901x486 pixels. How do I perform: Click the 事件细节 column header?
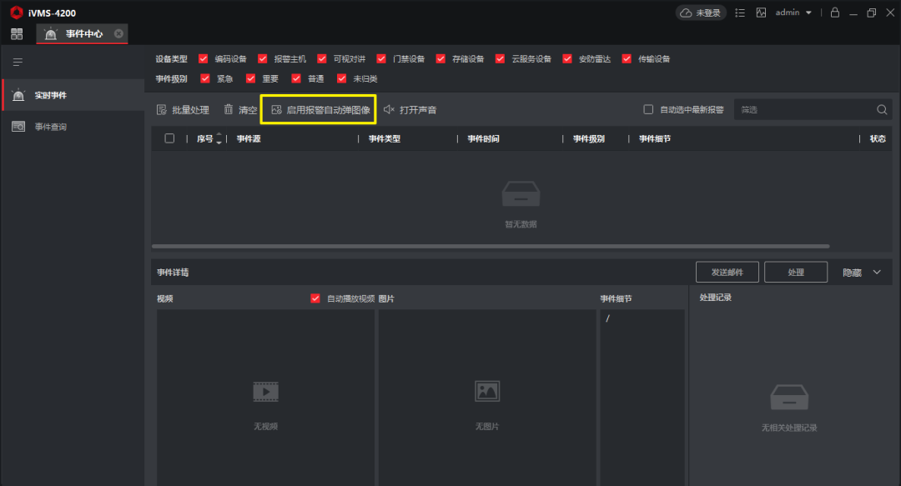coord(655,138)
